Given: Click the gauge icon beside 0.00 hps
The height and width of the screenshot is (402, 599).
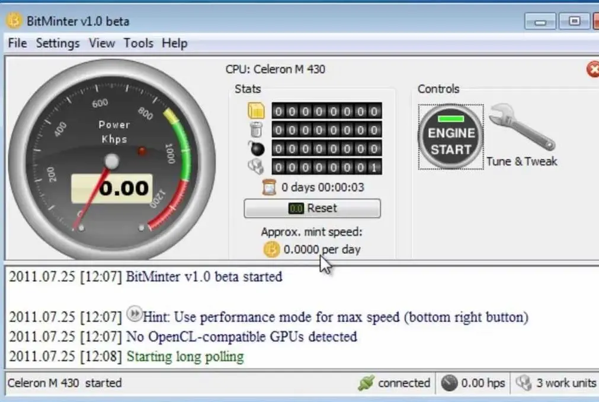Looking at the screenshot, I should click(449, 383).
